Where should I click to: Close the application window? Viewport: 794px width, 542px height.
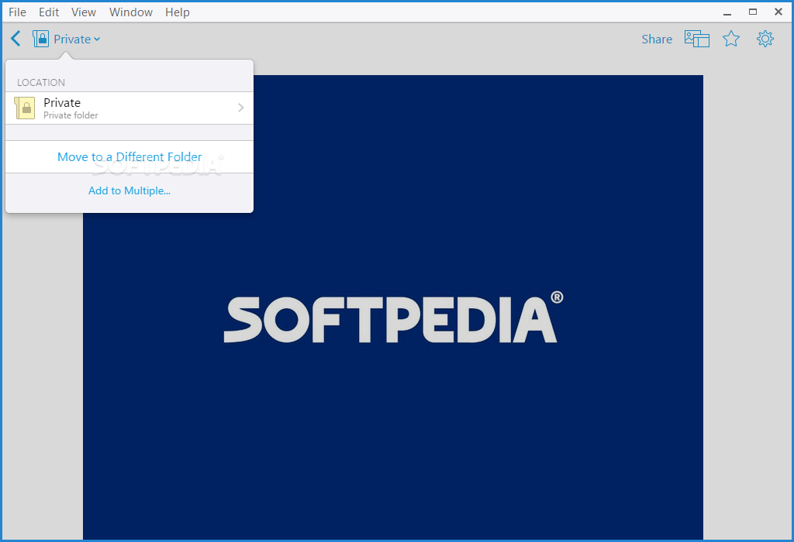778,12
